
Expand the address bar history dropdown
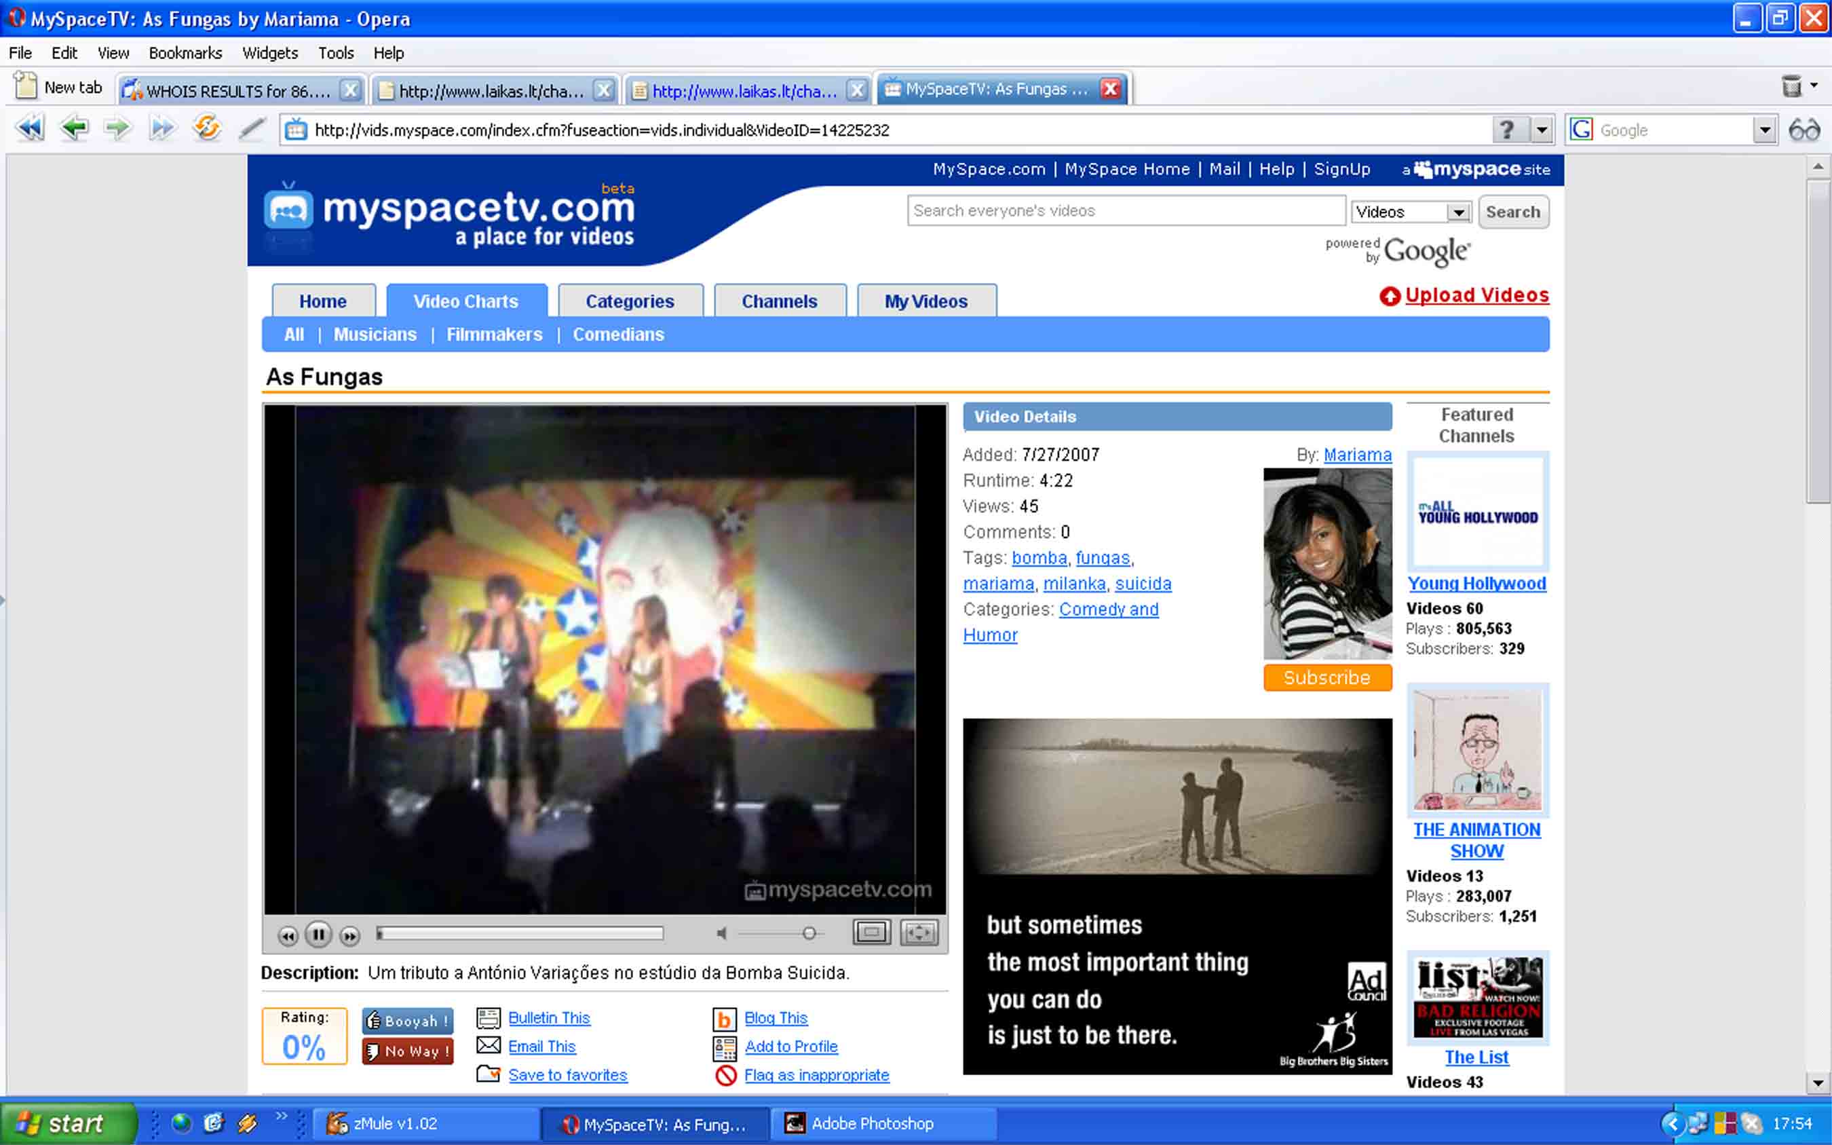coord(1542,130)
